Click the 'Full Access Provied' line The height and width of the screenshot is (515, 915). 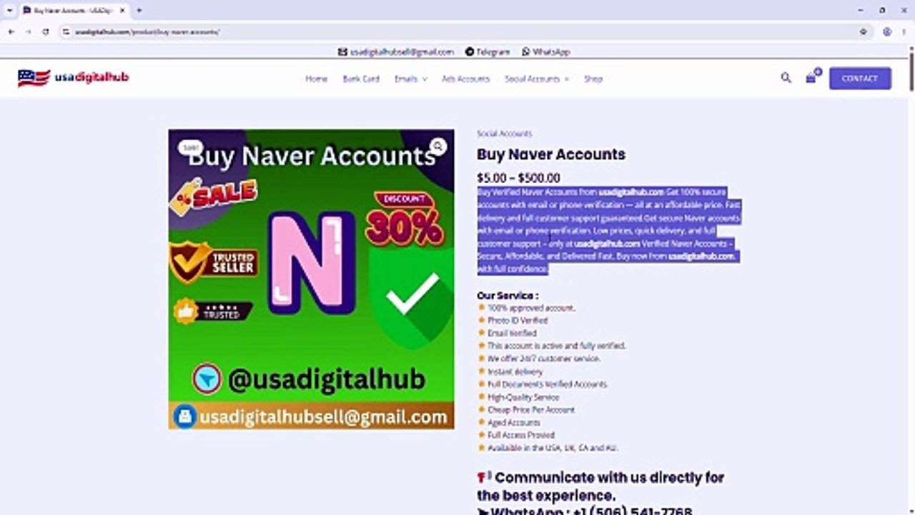520,435
